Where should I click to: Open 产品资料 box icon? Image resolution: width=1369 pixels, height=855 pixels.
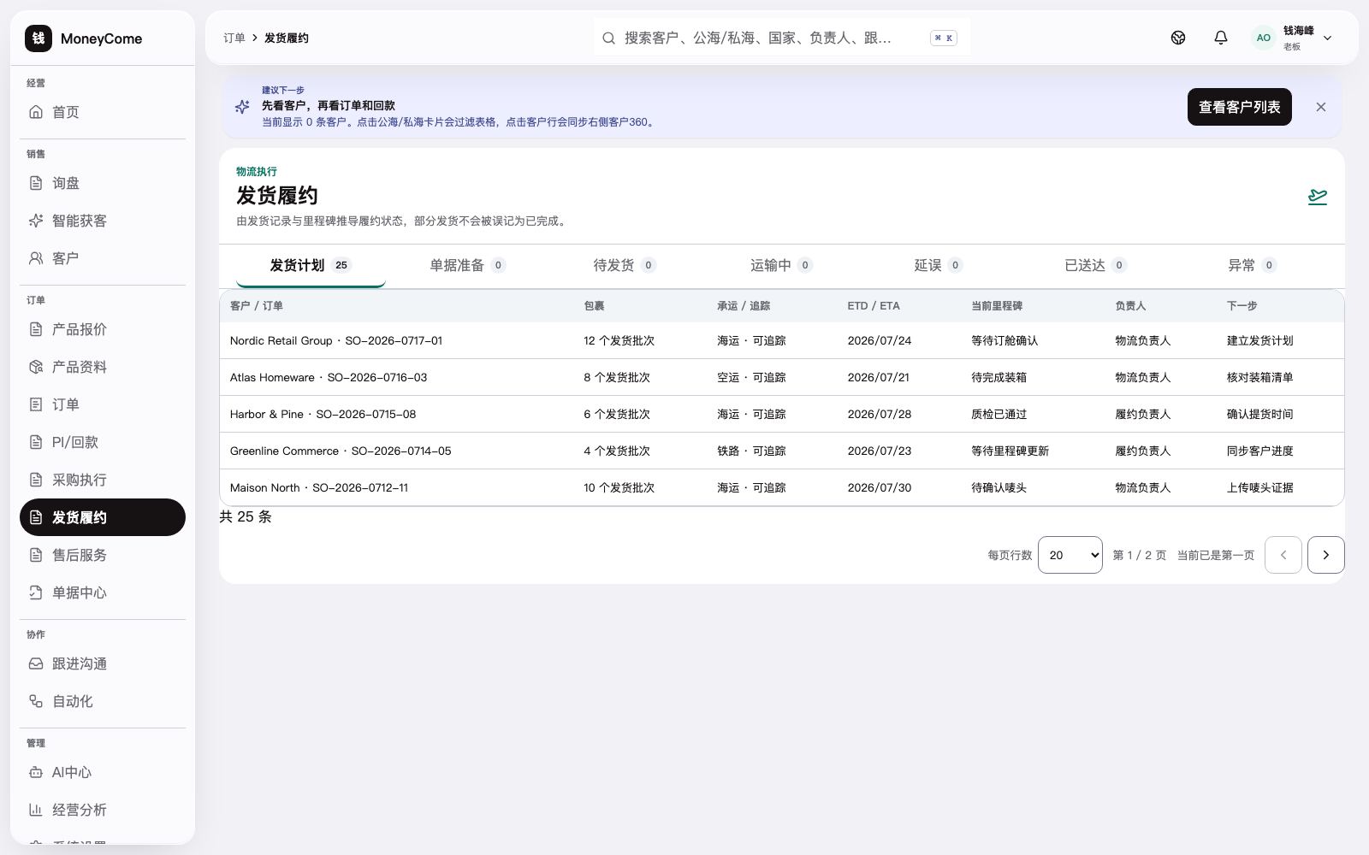click(x=36, y=367)
